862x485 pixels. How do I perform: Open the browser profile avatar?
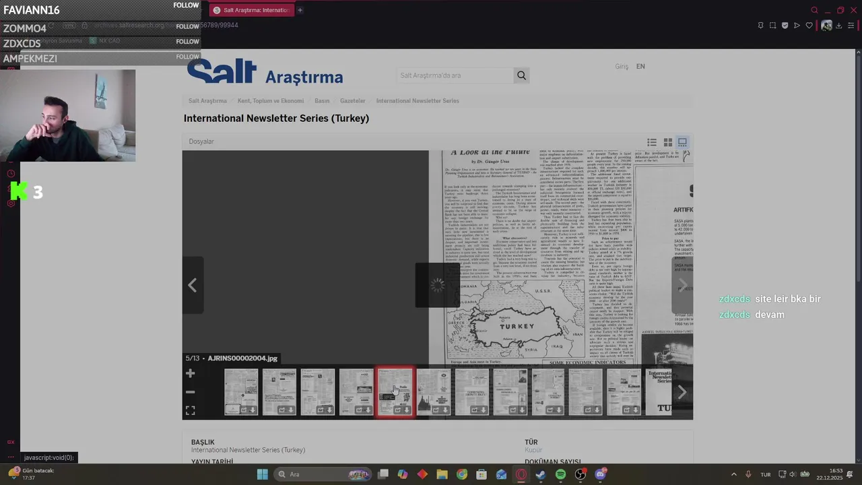click(826, 26)
